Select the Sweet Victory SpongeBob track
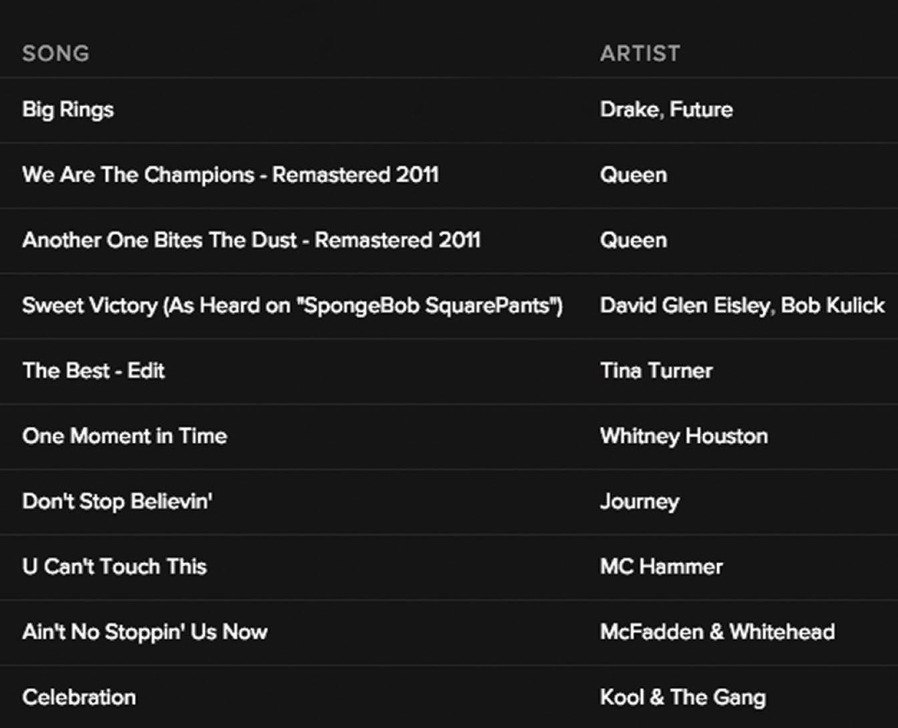The image size is (898, 728). (x=292, y=306)
